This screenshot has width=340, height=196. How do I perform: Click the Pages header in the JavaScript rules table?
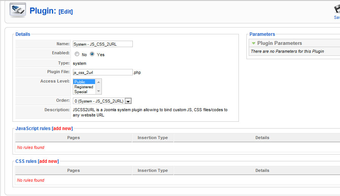(74, 138)
